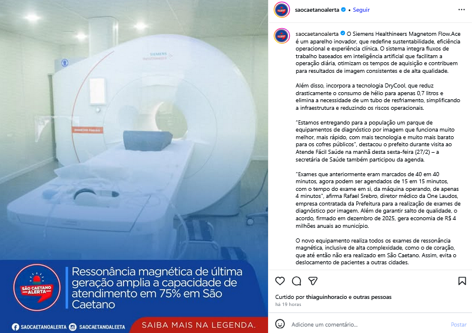Click the São Caetano Alerta logo badge
The image size is (472, 333).
[36, 288]
